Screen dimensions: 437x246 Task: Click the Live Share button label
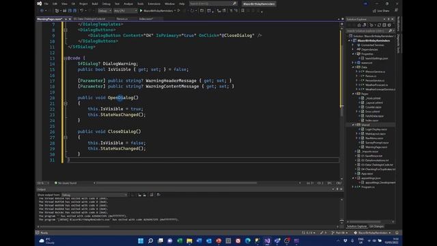(383, 11)
